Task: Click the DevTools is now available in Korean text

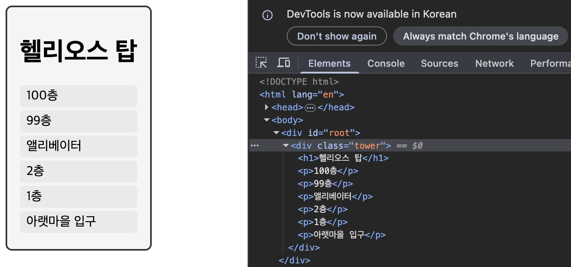Action: click(x=371, y=14)
